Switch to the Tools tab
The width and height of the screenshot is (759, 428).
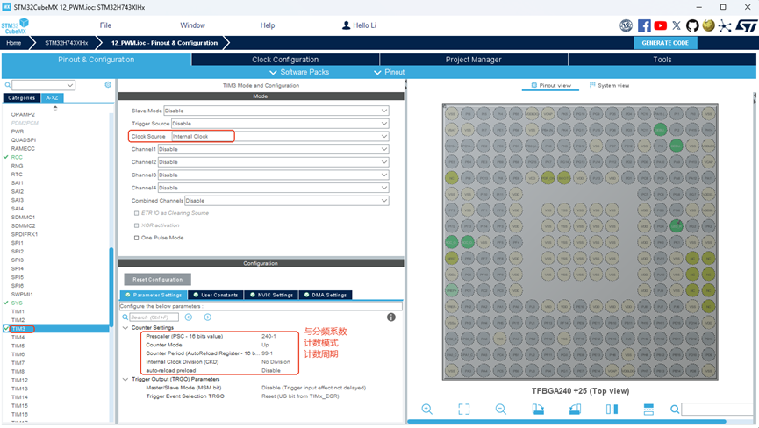coord(662,60)
